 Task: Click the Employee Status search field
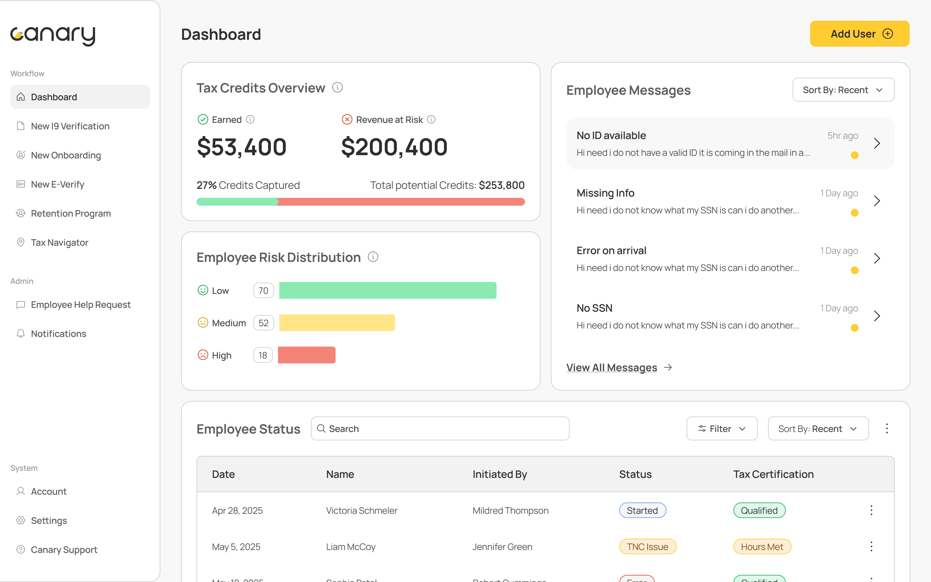440,428
